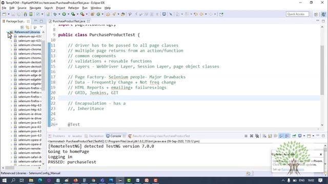Click Collapse All in Package Explorer
The width and height of the screenshot is (328, 184).
[22, 27]
